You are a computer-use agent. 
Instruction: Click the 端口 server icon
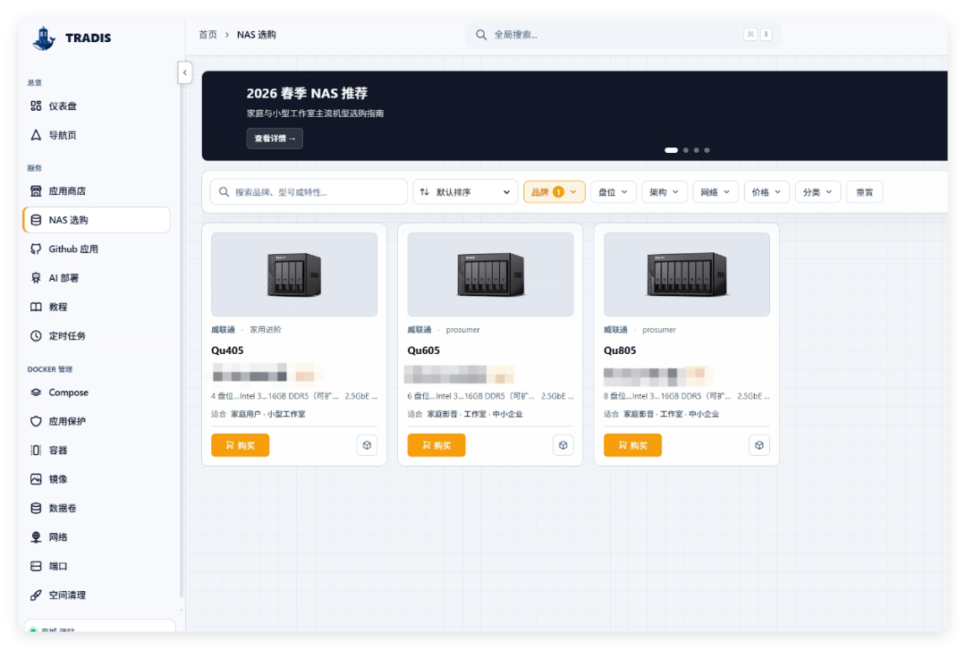(37, 566)
